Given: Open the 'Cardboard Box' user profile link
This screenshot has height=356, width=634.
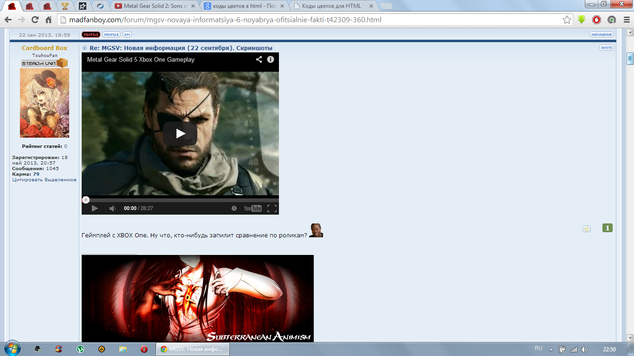Looking at the screenshot, I should point(45,48).
